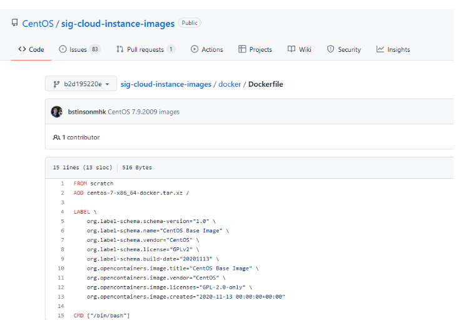The image size is (476, 323).
Task: Click the repository book icon beside CentOS
Action: coord(14,22)
